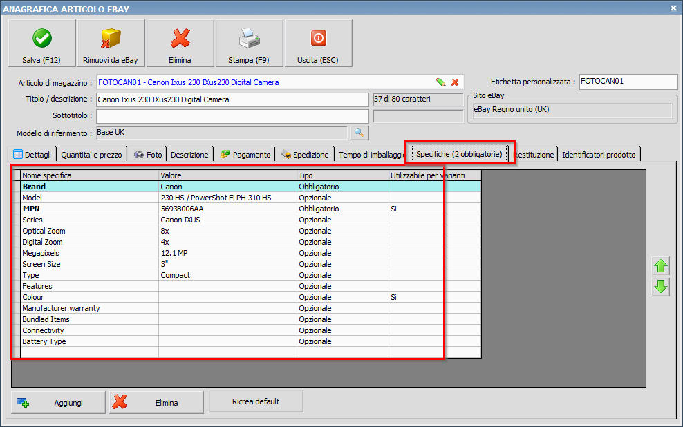
Task: Select Specifiche (2 obbligatorie) tab
Action: coord(460,154)
